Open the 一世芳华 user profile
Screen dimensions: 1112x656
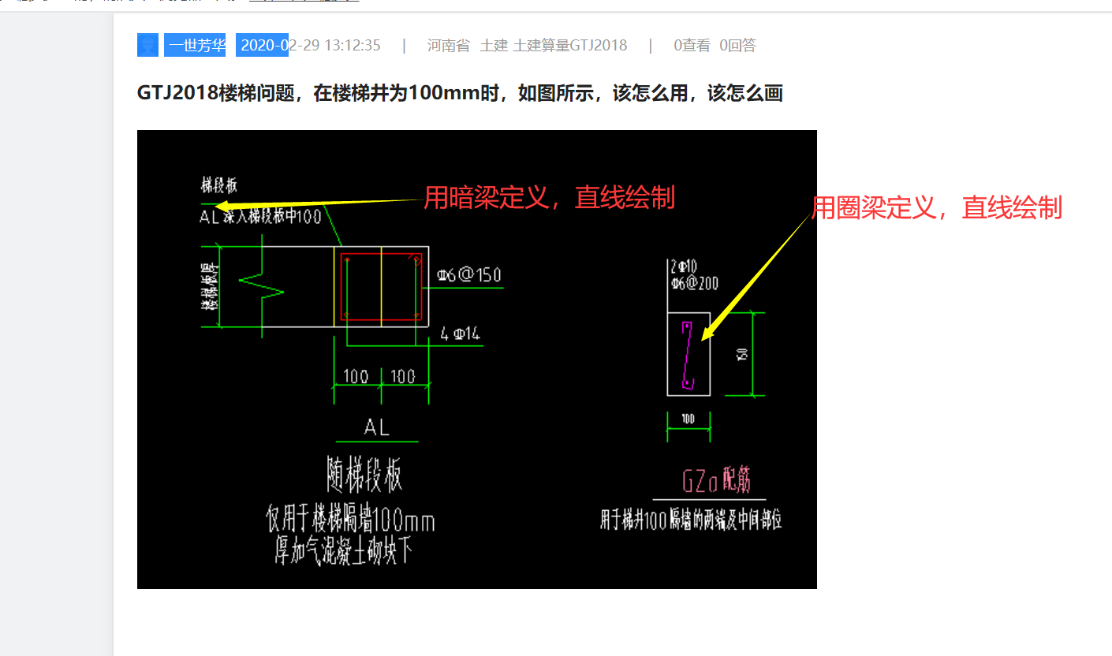pos(196,45)
